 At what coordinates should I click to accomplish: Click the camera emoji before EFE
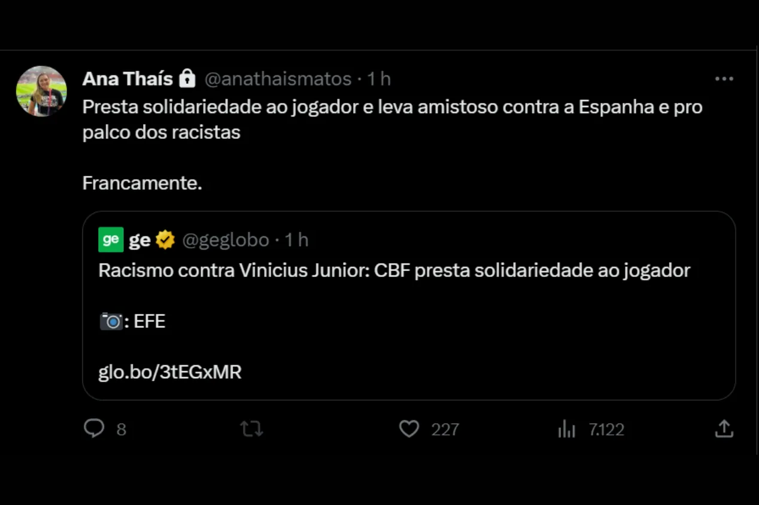[111, 322]
